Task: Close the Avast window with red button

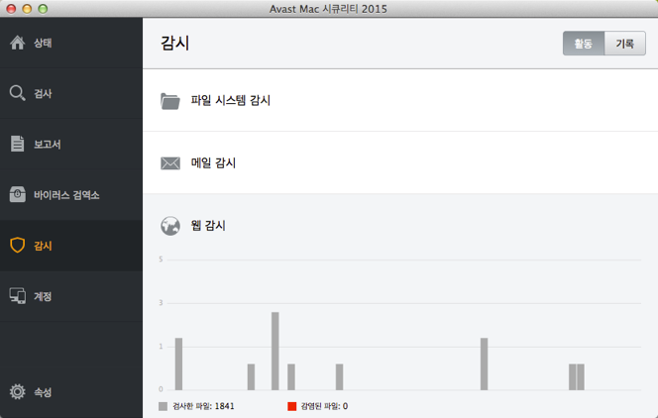Action: [x=11, y=9]
